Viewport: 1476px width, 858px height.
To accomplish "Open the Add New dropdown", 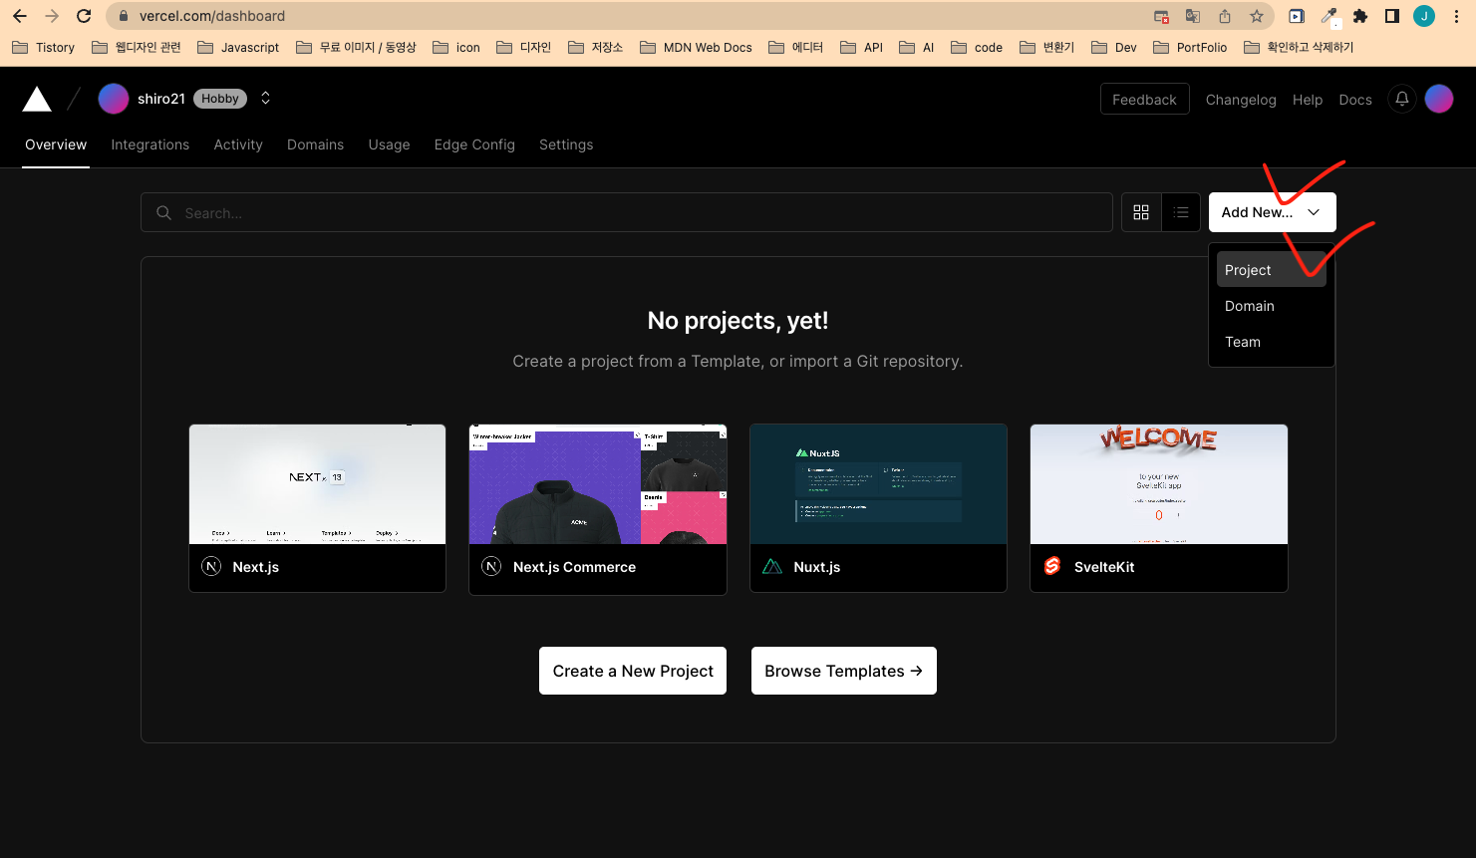I will point(1272,212).
